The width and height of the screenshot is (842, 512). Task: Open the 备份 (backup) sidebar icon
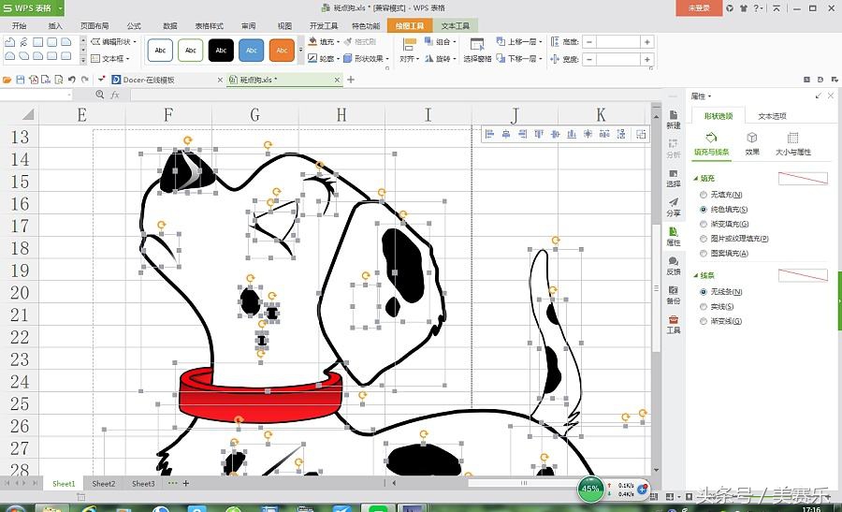(x=674, y=295)
